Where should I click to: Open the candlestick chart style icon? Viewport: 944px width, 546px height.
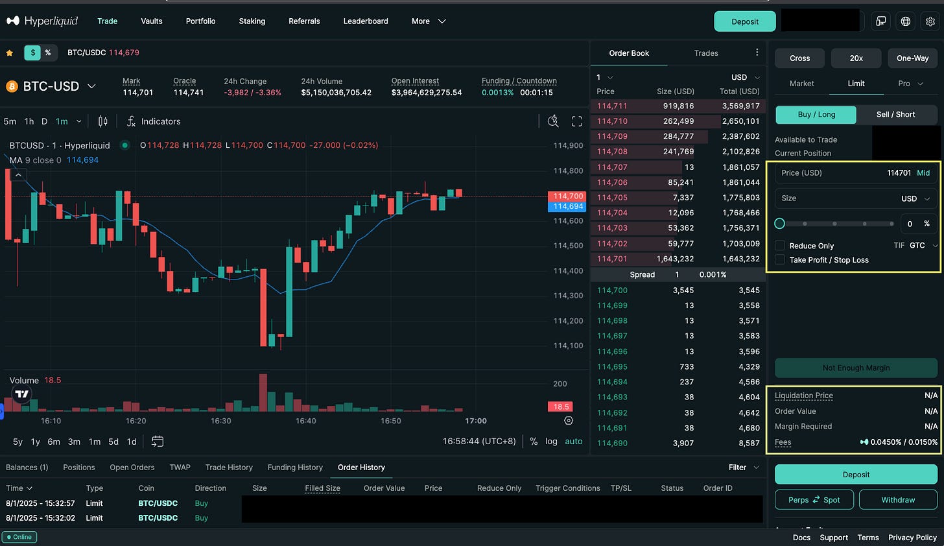[x=102, y=121]
